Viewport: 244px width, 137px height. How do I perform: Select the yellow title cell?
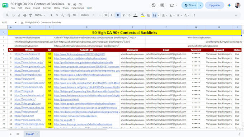pos(125,33)
